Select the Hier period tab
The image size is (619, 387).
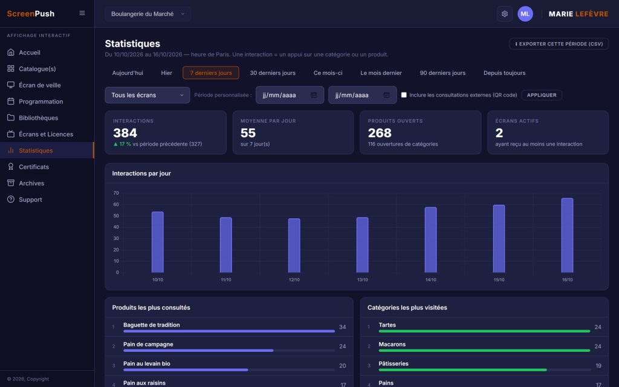tap(167, 73)
